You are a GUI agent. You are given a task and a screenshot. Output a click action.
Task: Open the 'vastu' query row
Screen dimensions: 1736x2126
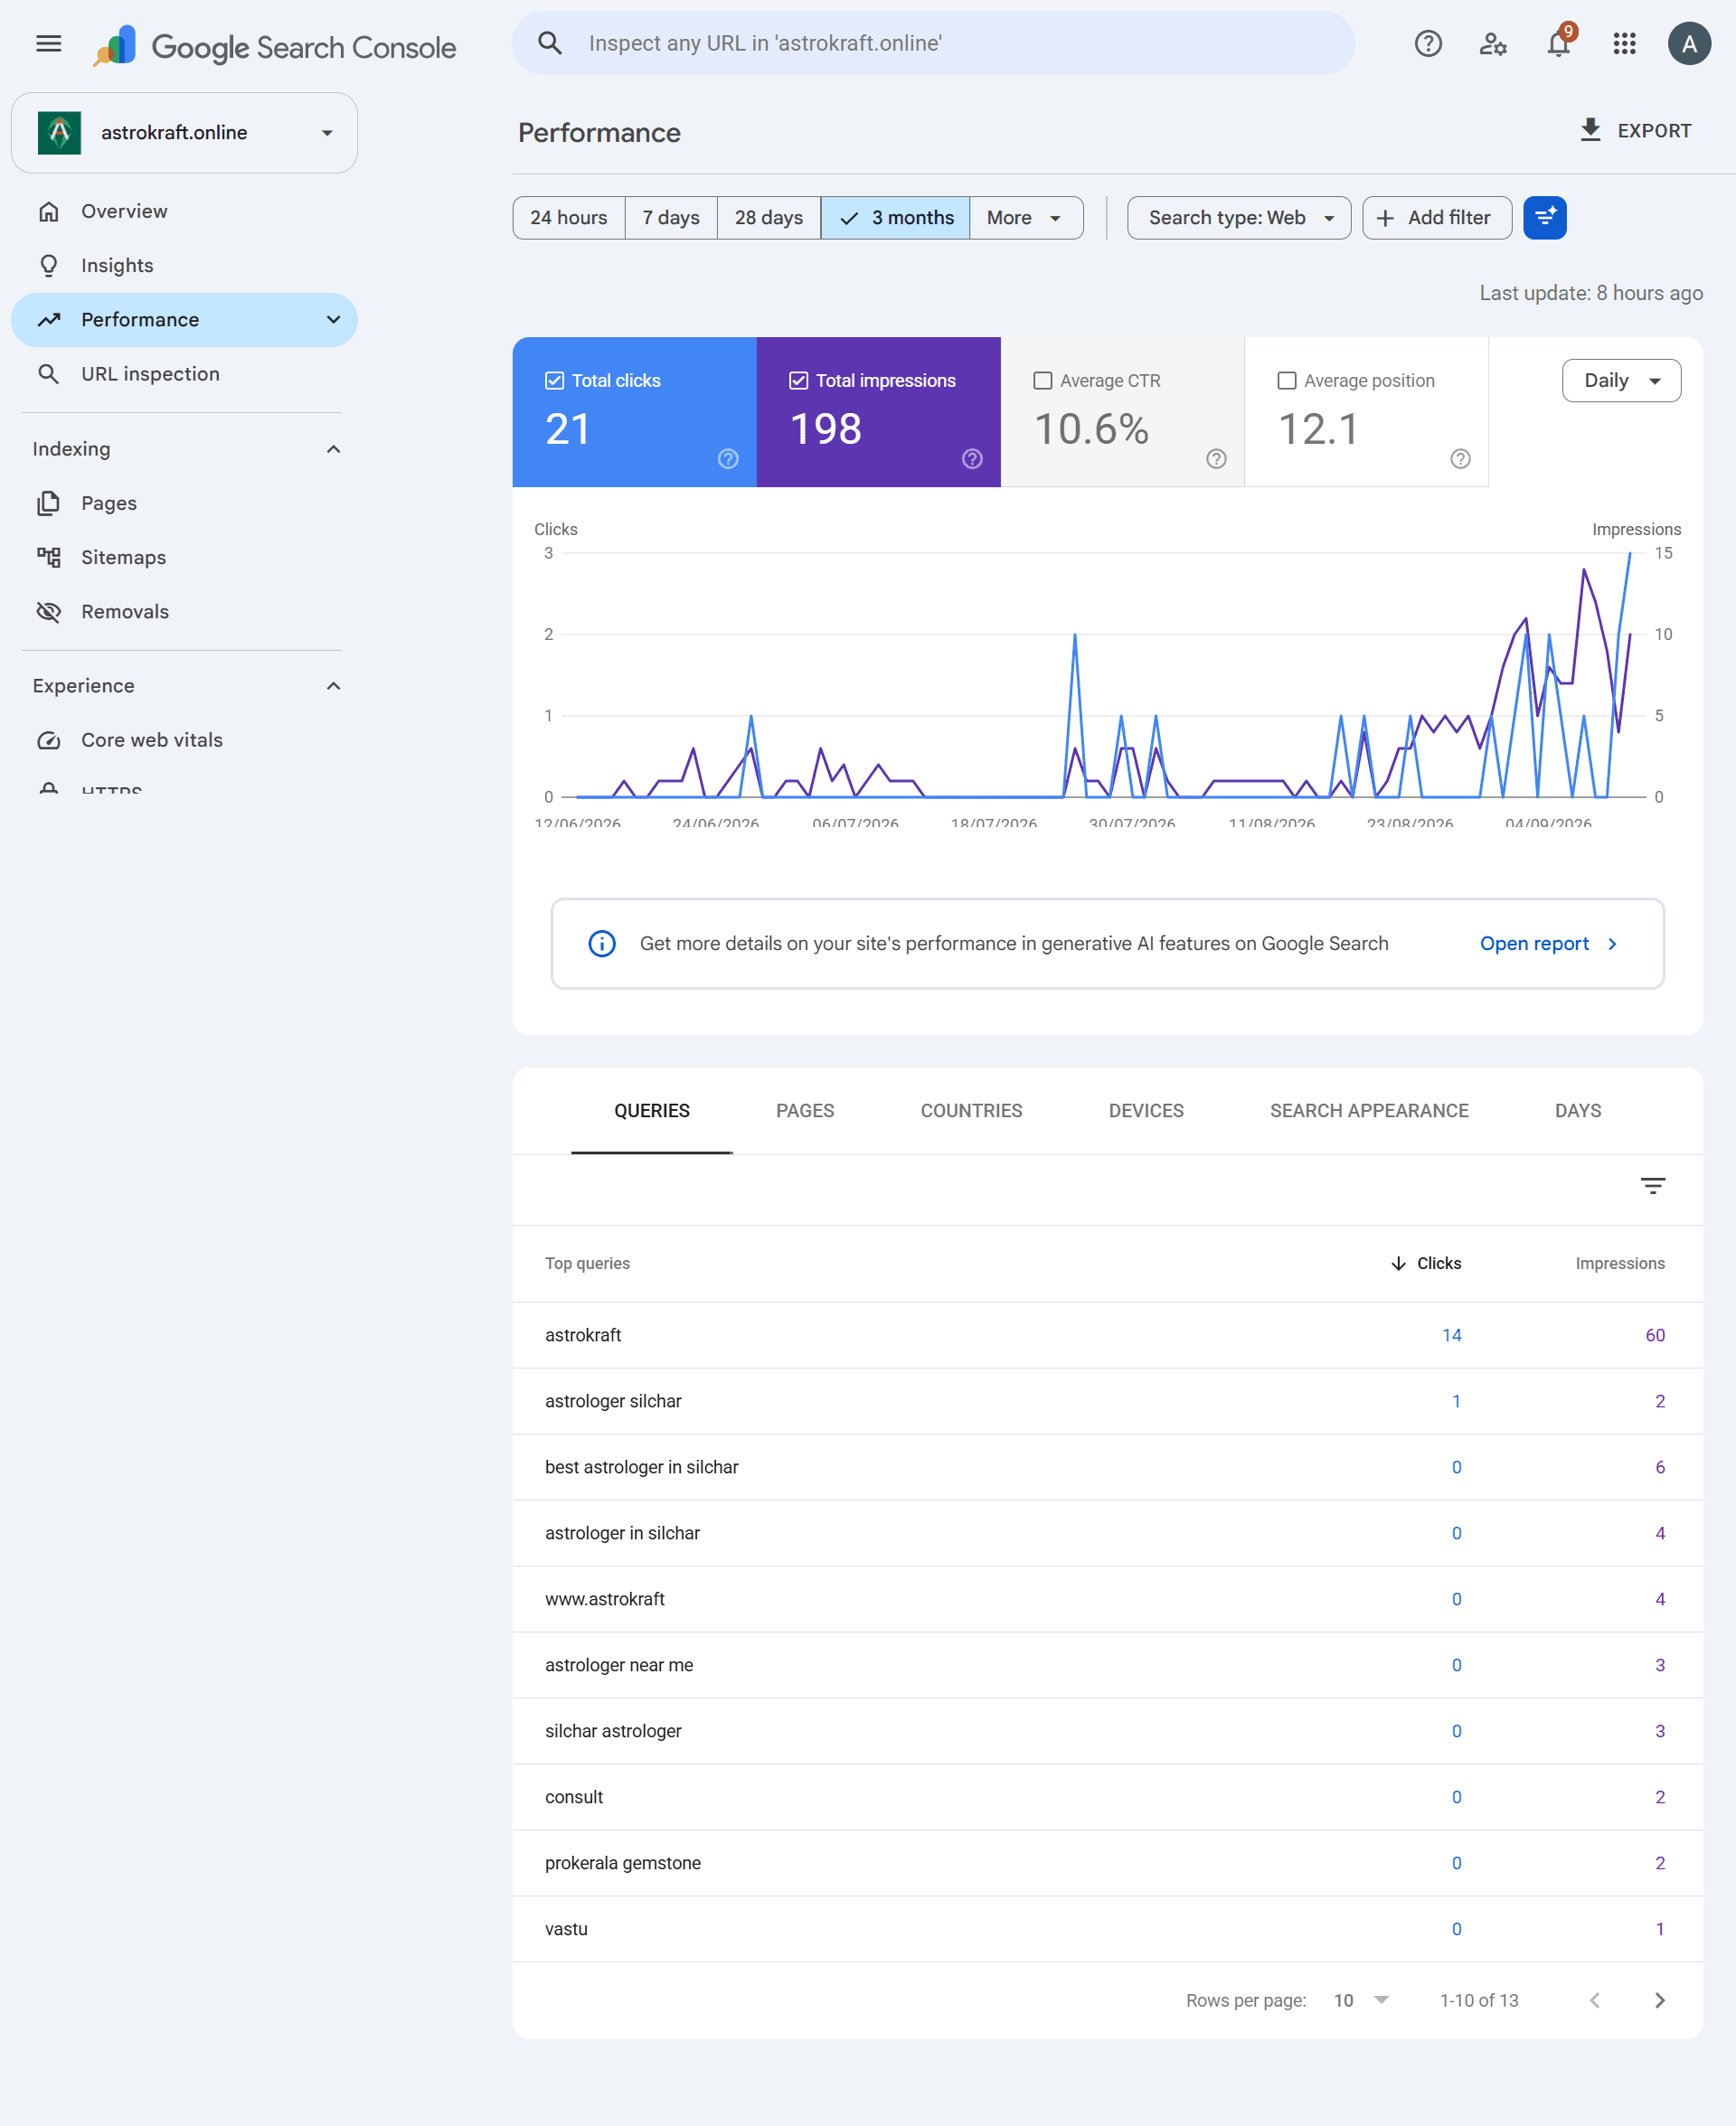(1107, 1929)
